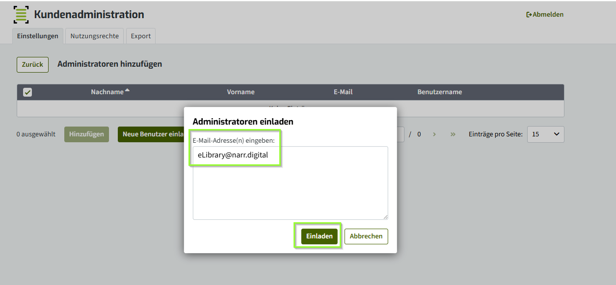This screenshot has width=616, height=285.
Task: Sort by the Vorname column header
Action: point(241,92)
